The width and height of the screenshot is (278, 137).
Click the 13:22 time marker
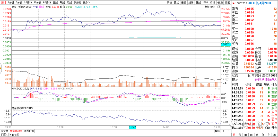[133, 127]
